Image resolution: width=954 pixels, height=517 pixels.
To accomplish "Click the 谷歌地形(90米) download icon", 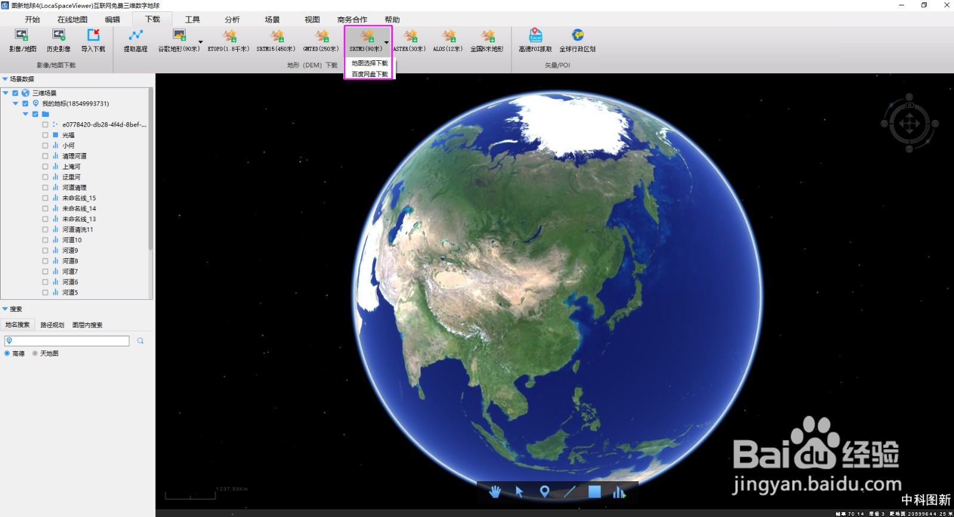I will click(x=178, y=35).
